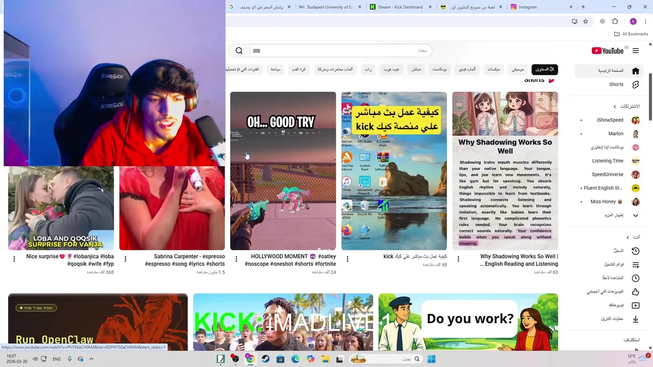
Task: Click install app icon in address bar
Action: 574,21
